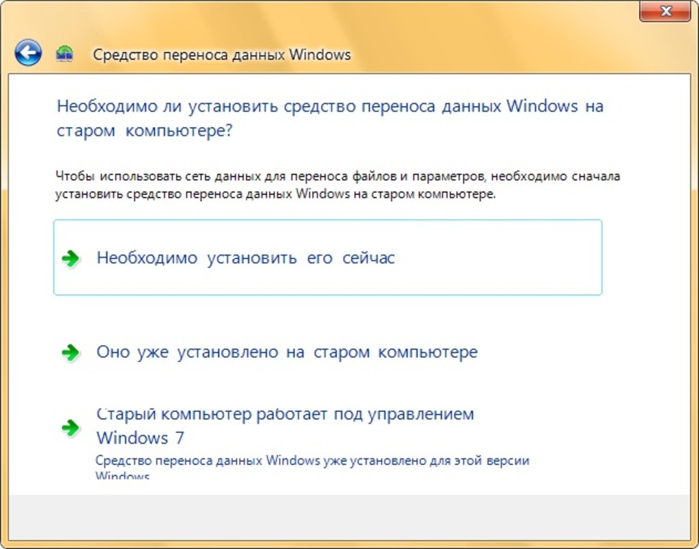Click empty space inside the highlighted option box
The height and width of the screenshot is (549, 699).
pos(498,258)
